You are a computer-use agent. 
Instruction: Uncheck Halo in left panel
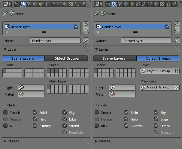pyautogui.click(x=35, y=119)
